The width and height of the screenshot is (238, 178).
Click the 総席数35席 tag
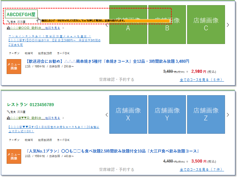tap(45, 140)
